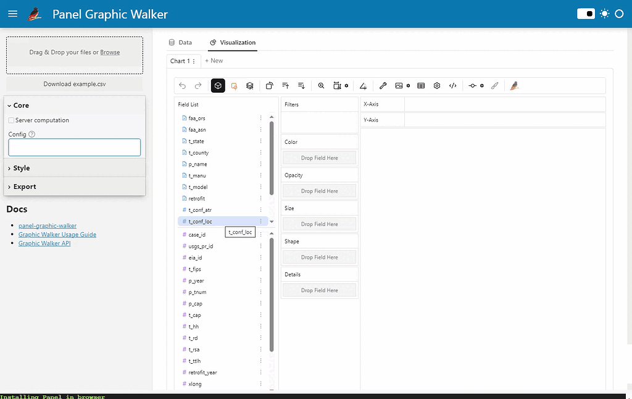Click the code export icon
The width and height of the screenshot is (632, 399).
[x=453, y=86]
